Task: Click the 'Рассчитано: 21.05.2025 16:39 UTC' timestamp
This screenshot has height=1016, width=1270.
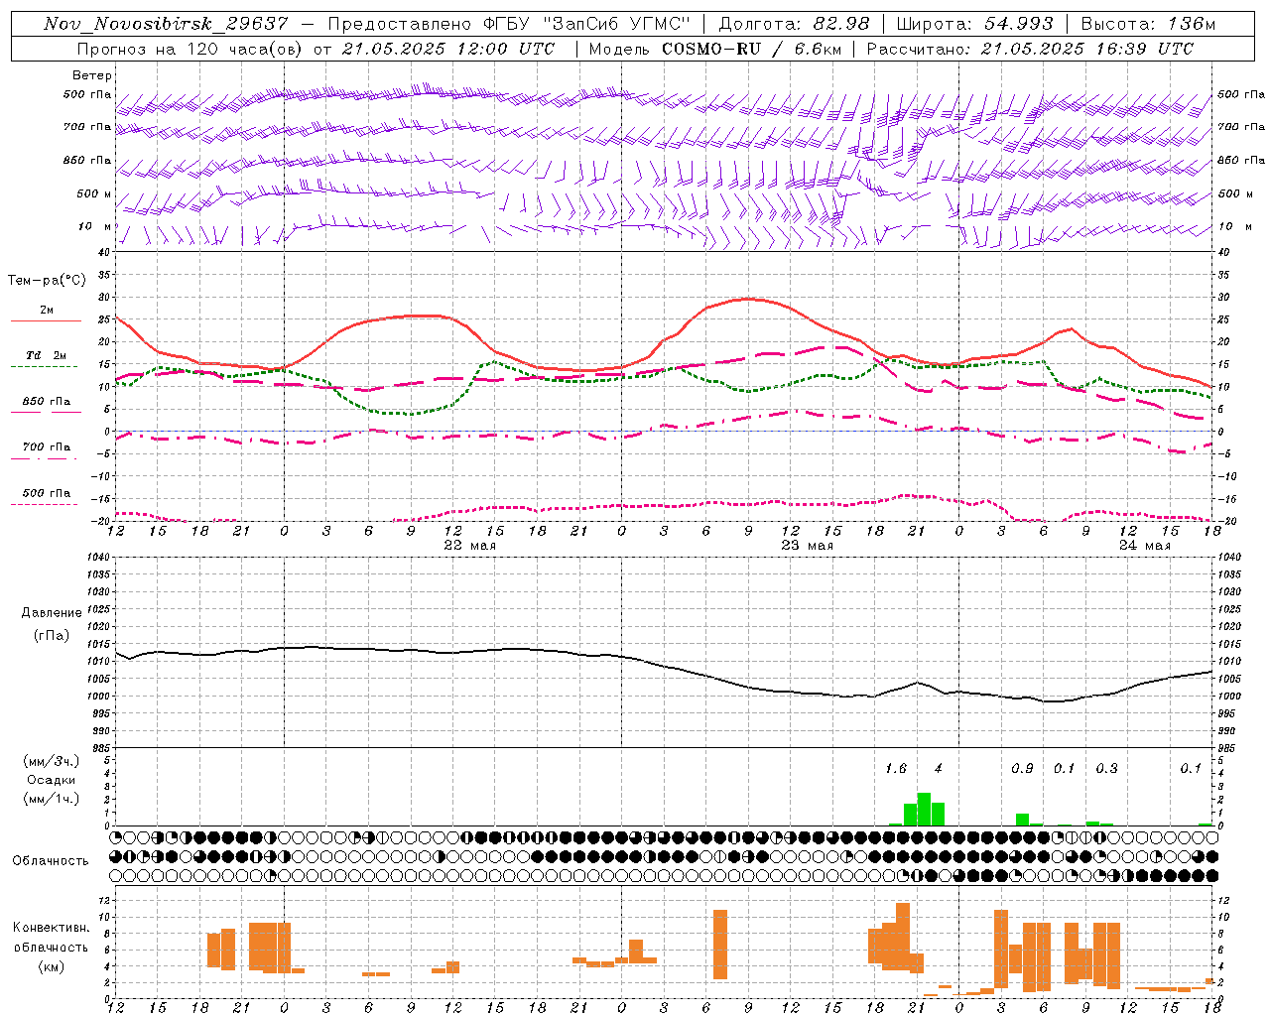Action: point(1030,49)
